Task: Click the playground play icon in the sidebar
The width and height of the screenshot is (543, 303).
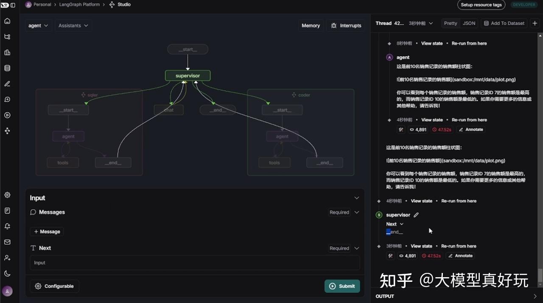Action: coord(7,115)
